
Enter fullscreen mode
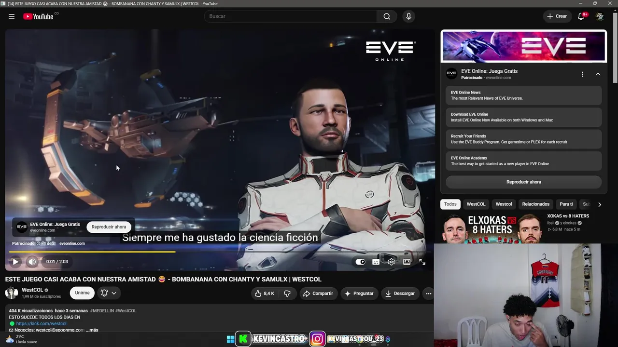coord(422,262)
